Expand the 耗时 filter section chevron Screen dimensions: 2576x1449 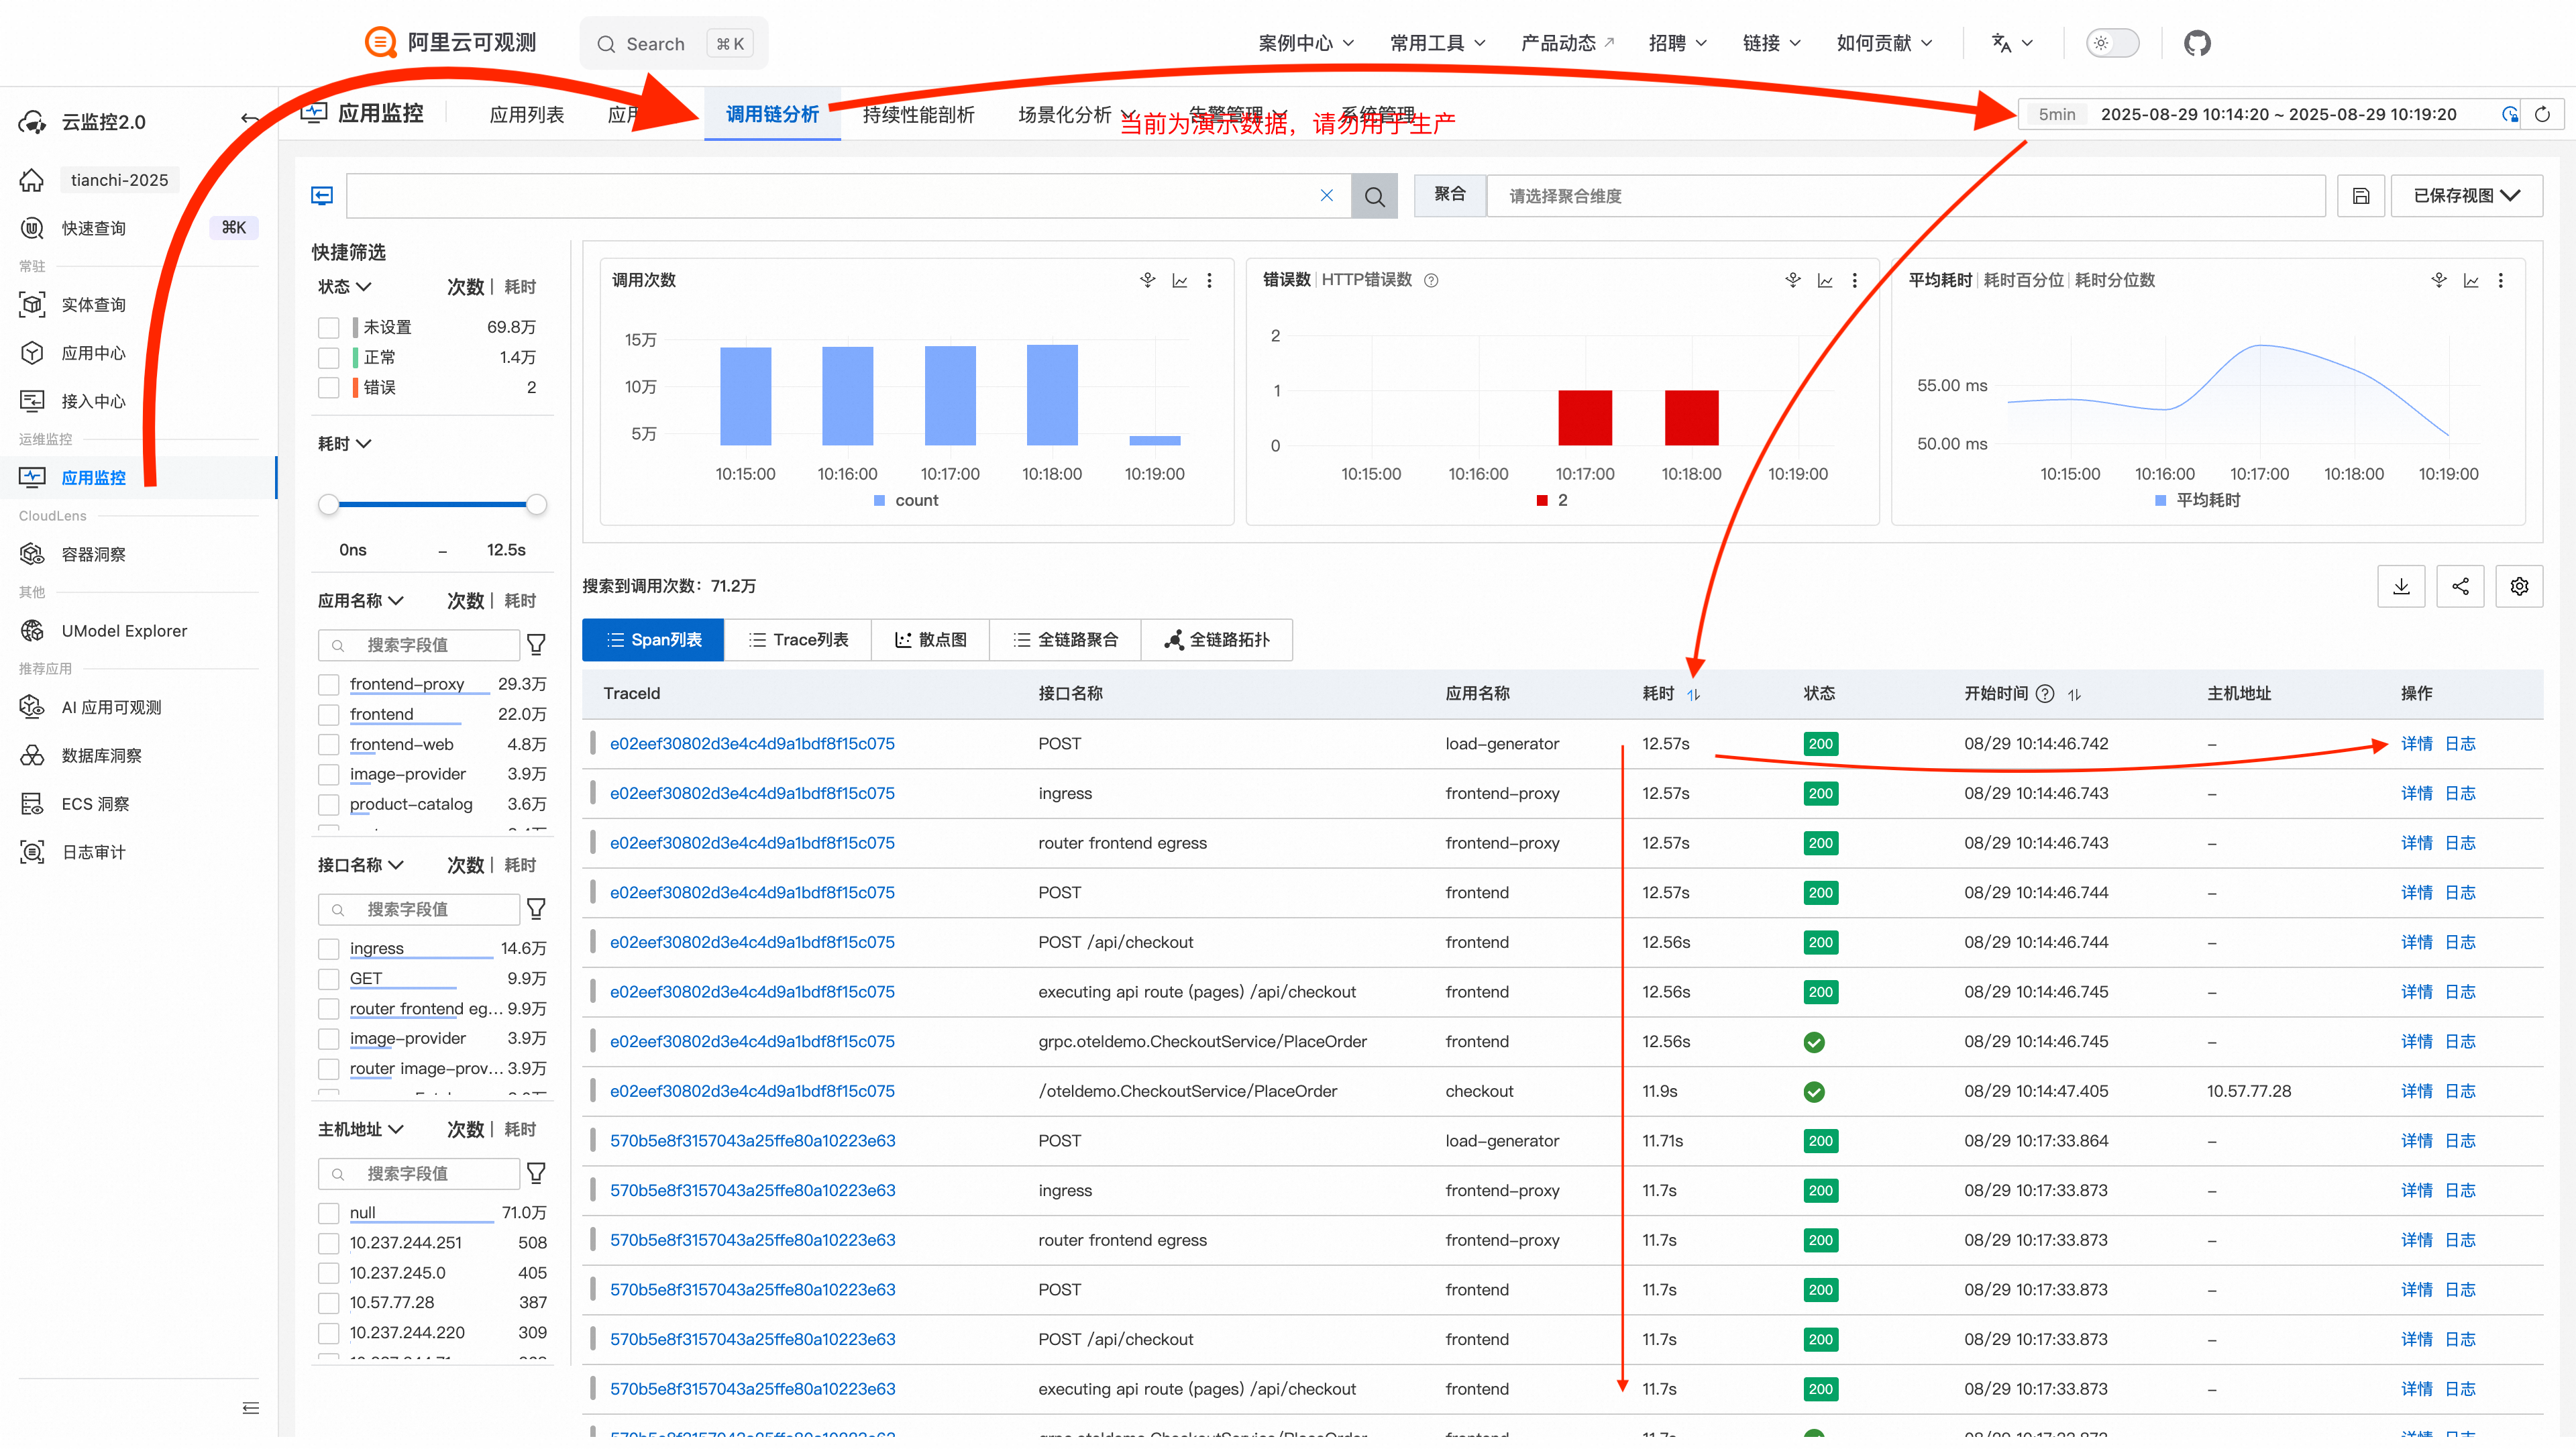click(364, 444)
